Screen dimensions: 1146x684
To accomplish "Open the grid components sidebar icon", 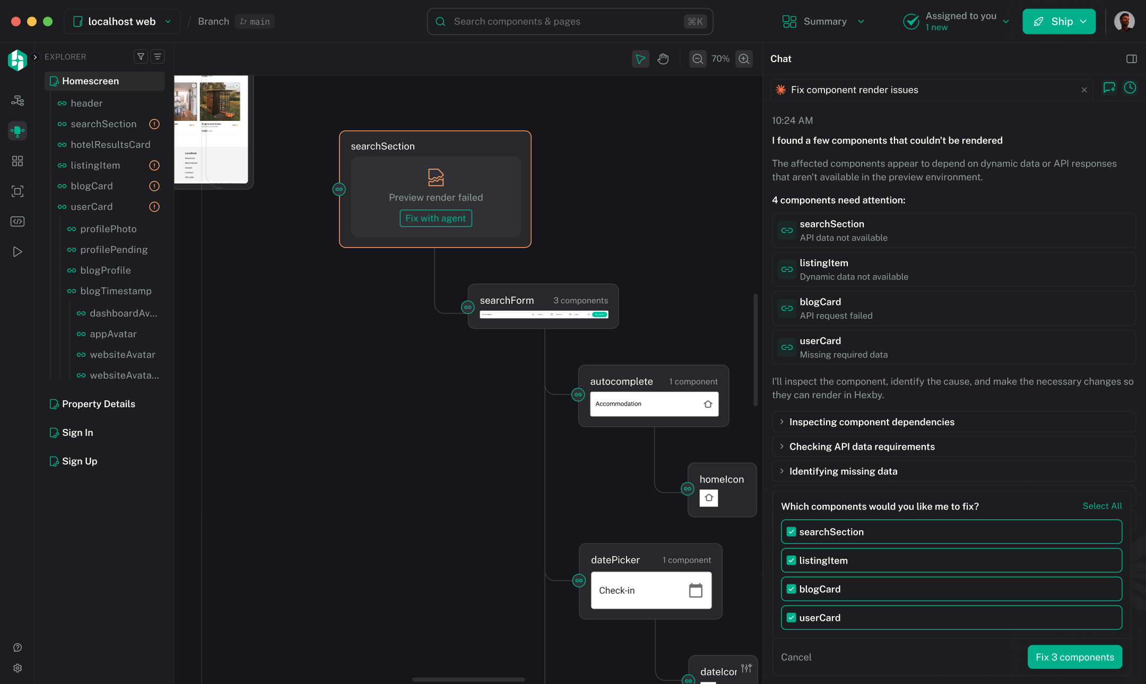I will click(18, 161).
